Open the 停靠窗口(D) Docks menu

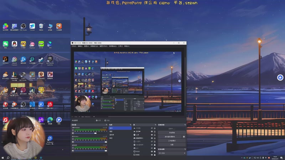(94, 46)
